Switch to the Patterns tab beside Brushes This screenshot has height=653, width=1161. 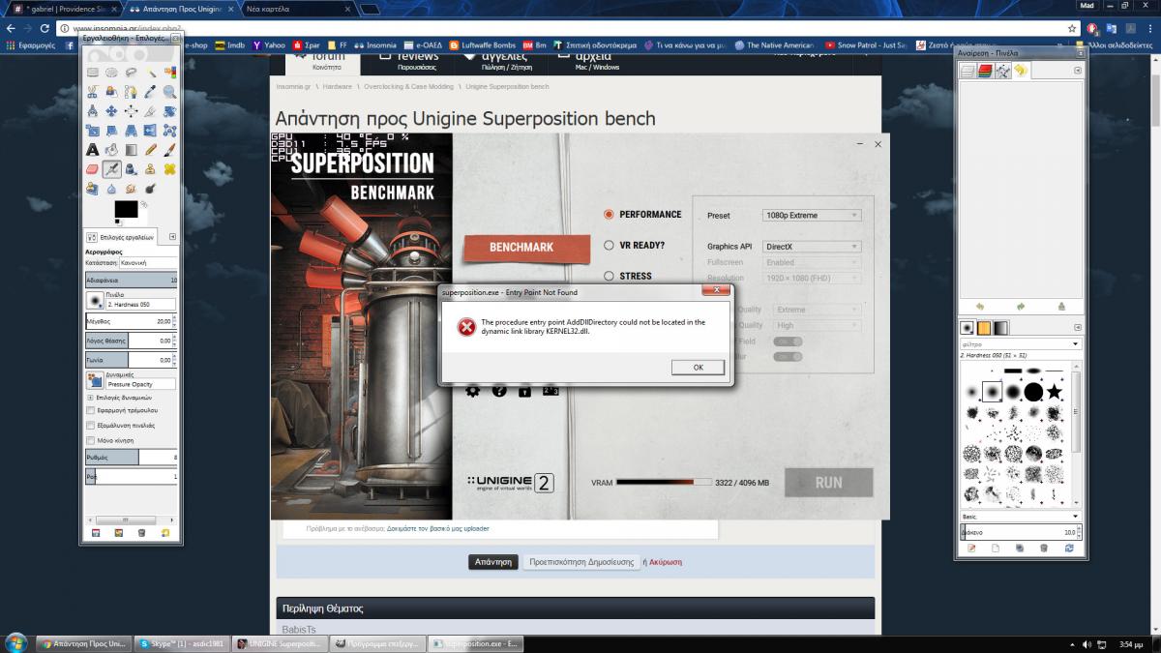click(985, 327)
